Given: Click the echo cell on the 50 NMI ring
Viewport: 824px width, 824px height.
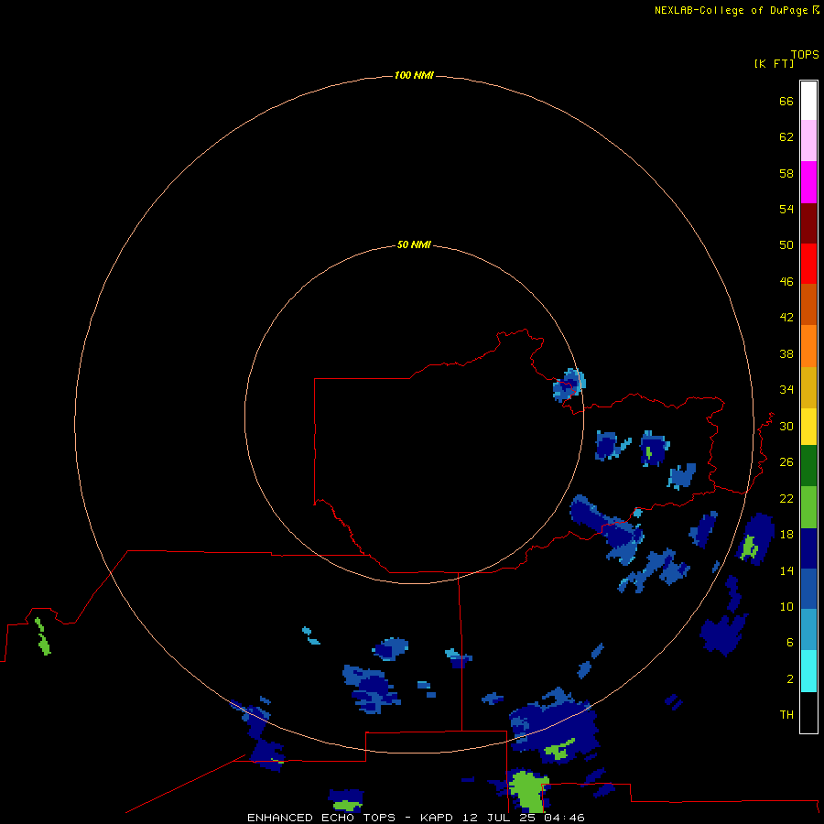Looking at the screenshot, I should 569,385.
